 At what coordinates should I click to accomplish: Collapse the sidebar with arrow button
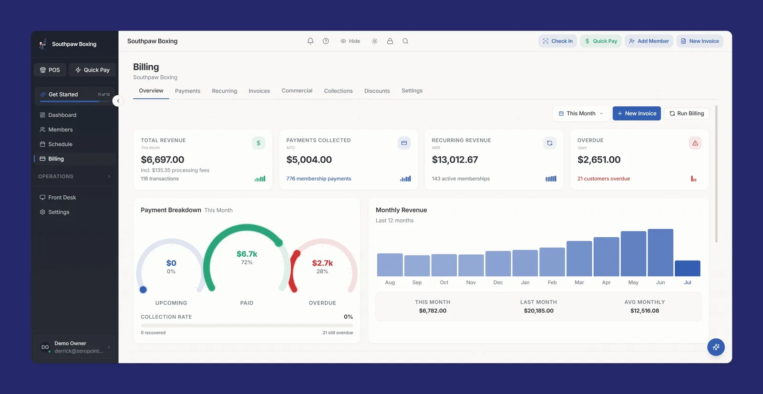(x=118, y=101)
